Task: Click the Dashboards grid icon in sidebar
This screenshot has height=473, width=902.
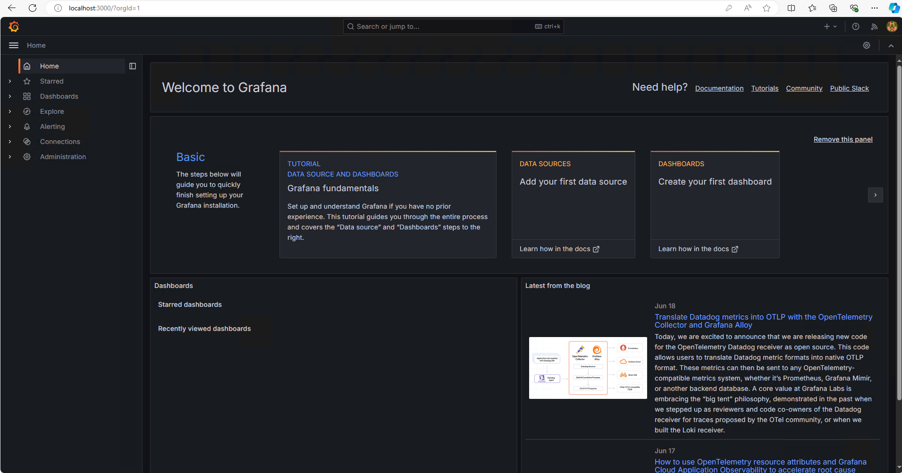Action: (x=27, y=96)
